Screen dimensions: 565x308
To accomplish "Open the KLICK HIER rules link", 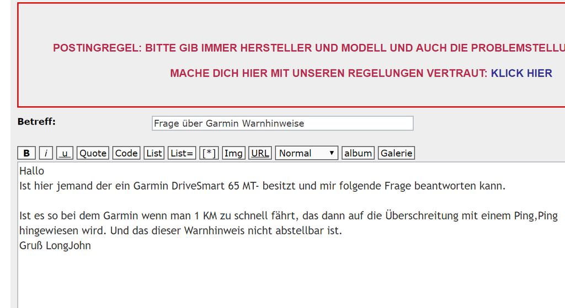I will [x=521, y=73].
